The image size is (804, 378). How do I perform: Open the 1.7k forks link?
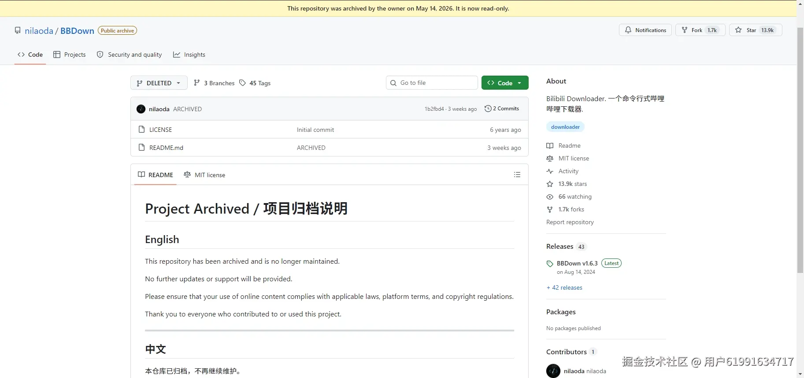point(571,209)
